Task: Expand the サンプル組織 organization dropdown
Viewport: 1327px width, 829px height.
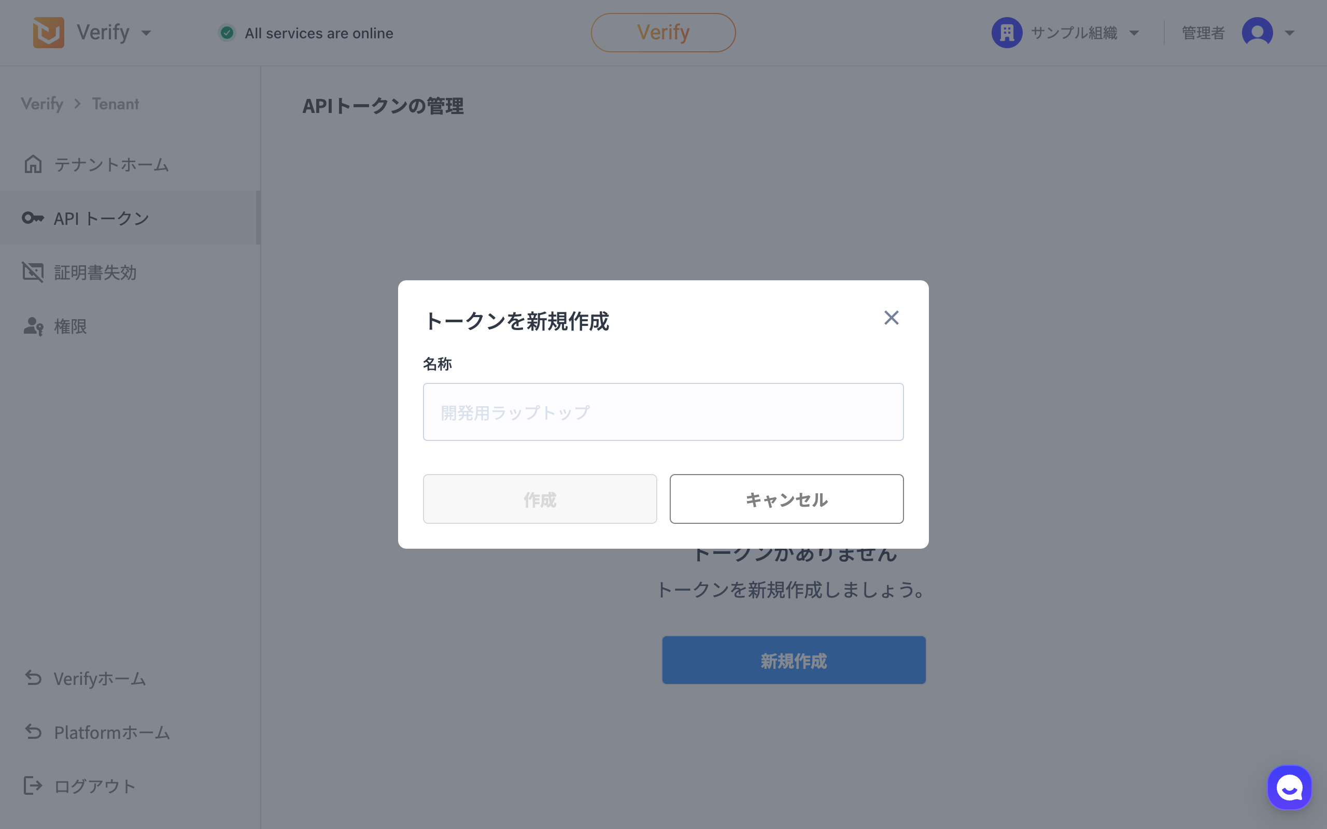Action: pyautogui.click(x=1134, y=33)
